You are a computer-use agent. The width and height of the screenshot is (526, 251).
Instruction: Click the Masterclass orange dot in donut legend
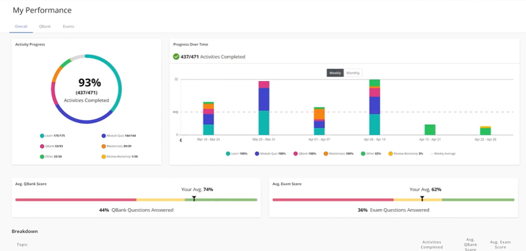pyautogui.click(x=104, y=146)
